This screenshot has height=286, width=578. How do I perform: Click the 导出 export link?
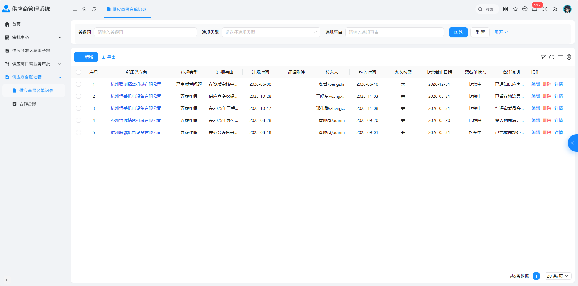[109, 57]
